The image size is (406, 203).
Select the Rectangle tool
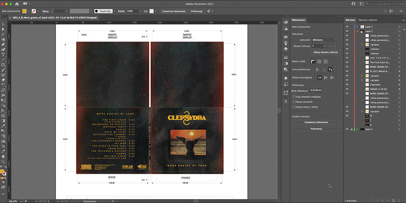3,65
